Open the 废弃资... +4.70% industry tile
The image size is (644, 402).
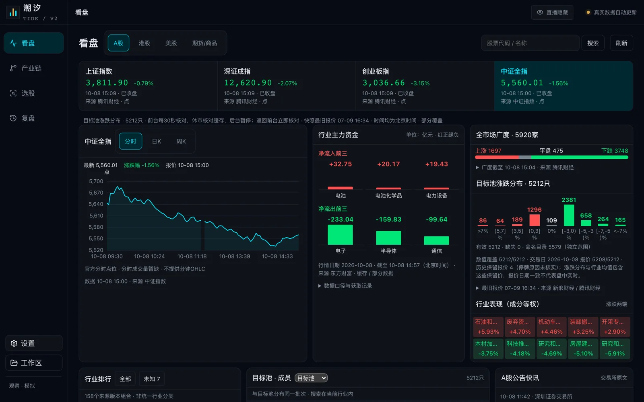520,327
